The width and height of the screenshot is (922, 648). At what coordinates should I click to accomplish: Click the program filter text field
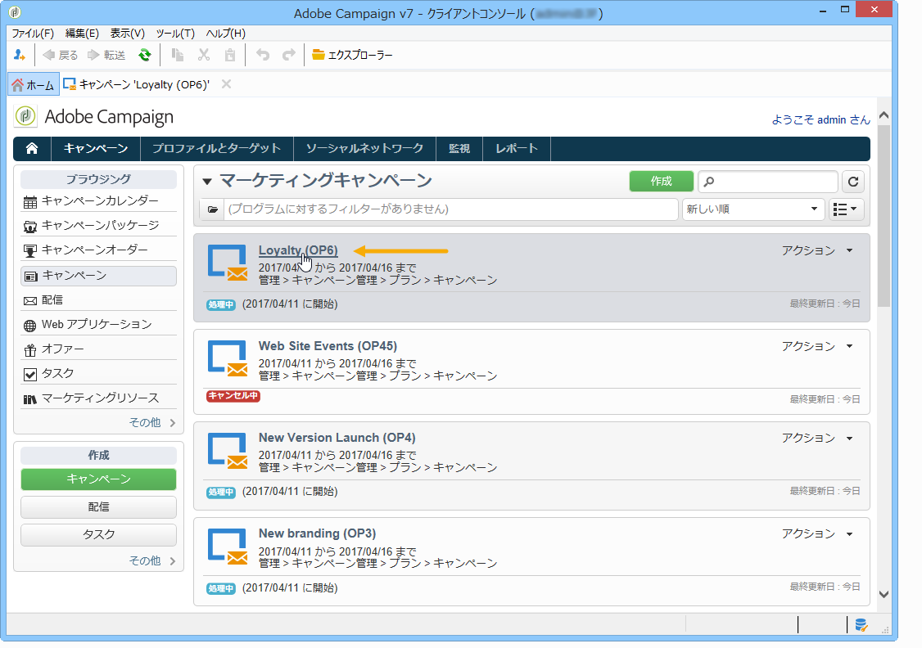tap(451, 209)
